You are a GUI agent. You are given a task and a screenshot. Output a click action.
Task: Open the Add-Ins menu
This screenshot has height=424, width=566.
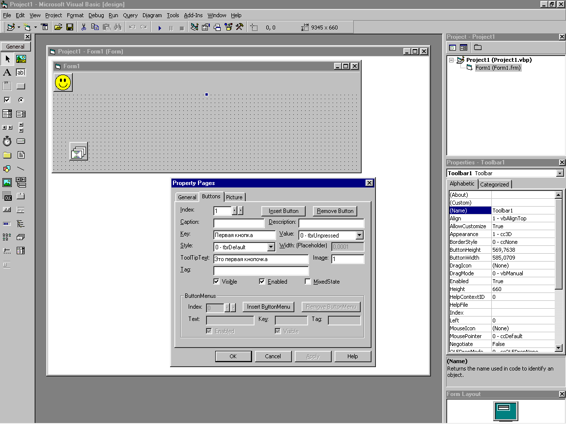[x=193, y=15]
